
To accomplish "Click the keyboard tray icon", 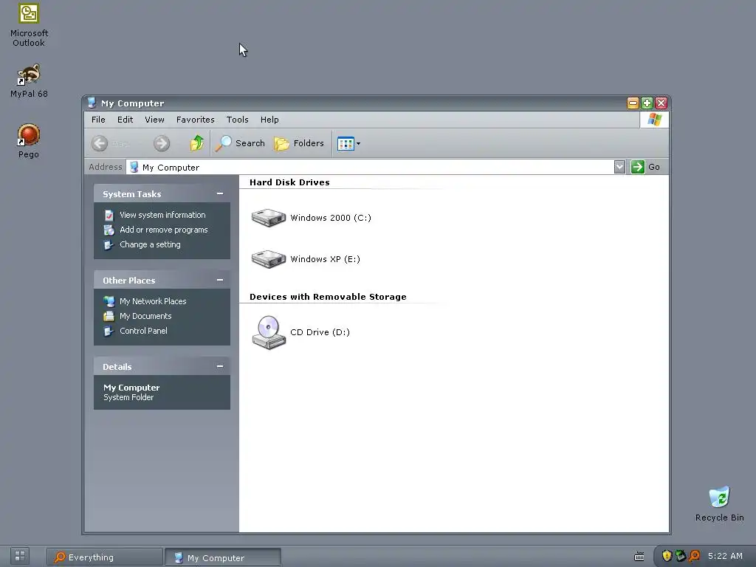I will pyautogui.click(x=639, y=557).
